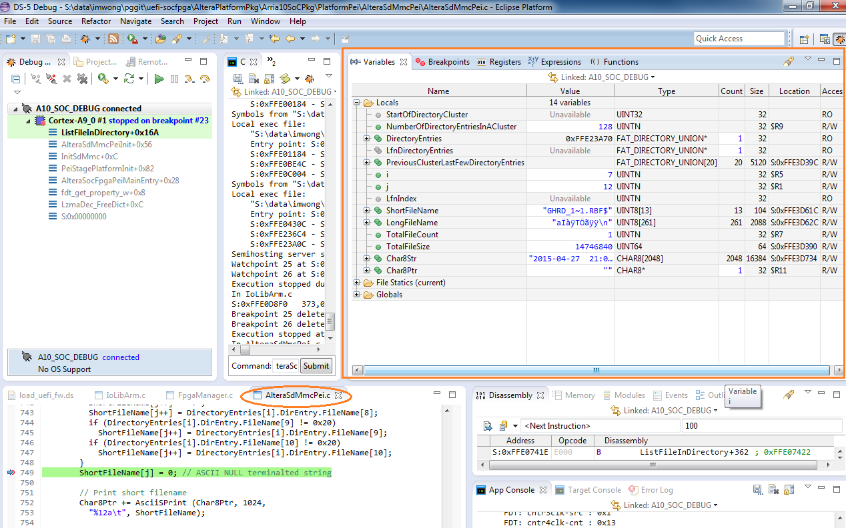Click Collapse All in Debug Control view

15,79
